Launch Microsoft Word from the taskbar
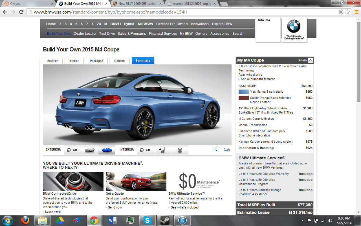This screenshot has width=361, height=226. coord(112,220)
